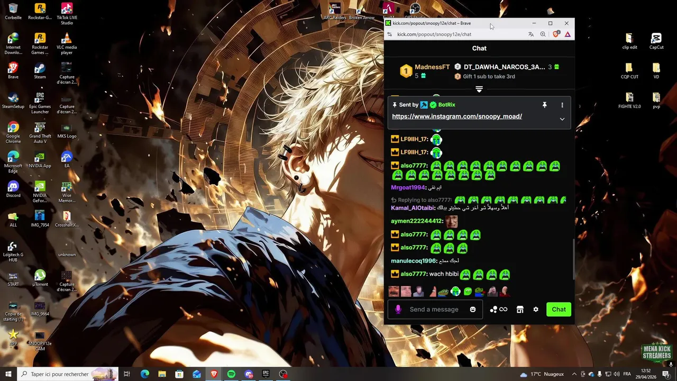Screen dimensions: 677x381
Task: Open the Kick shop storefront icon
Action: click(520, 310)
